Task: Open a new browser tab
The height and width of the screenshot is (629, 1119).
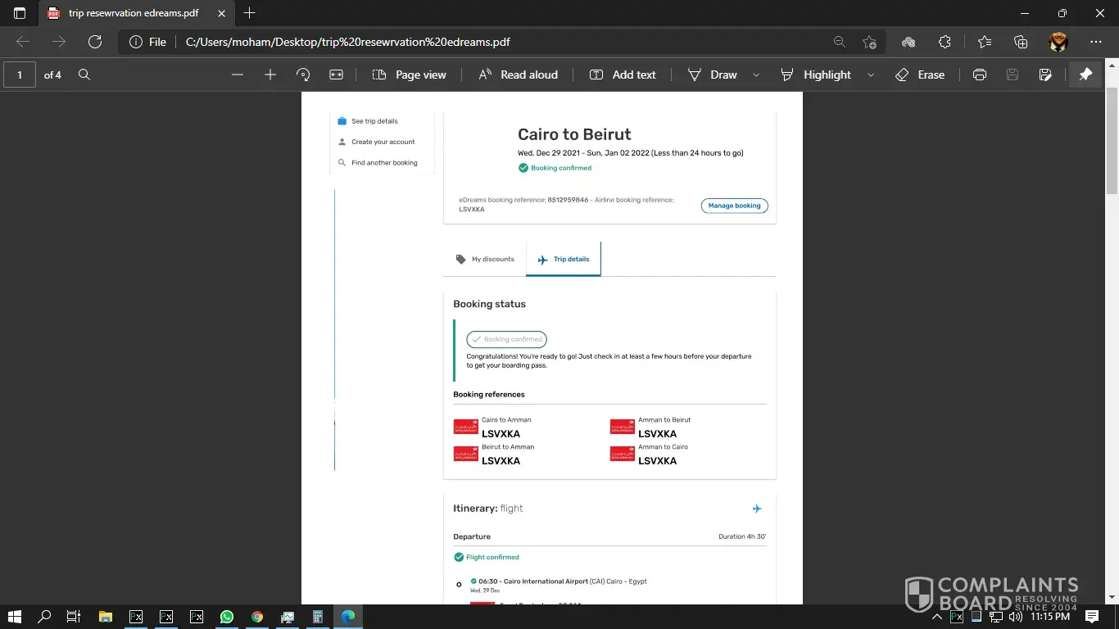Action: tap(250, 13)
